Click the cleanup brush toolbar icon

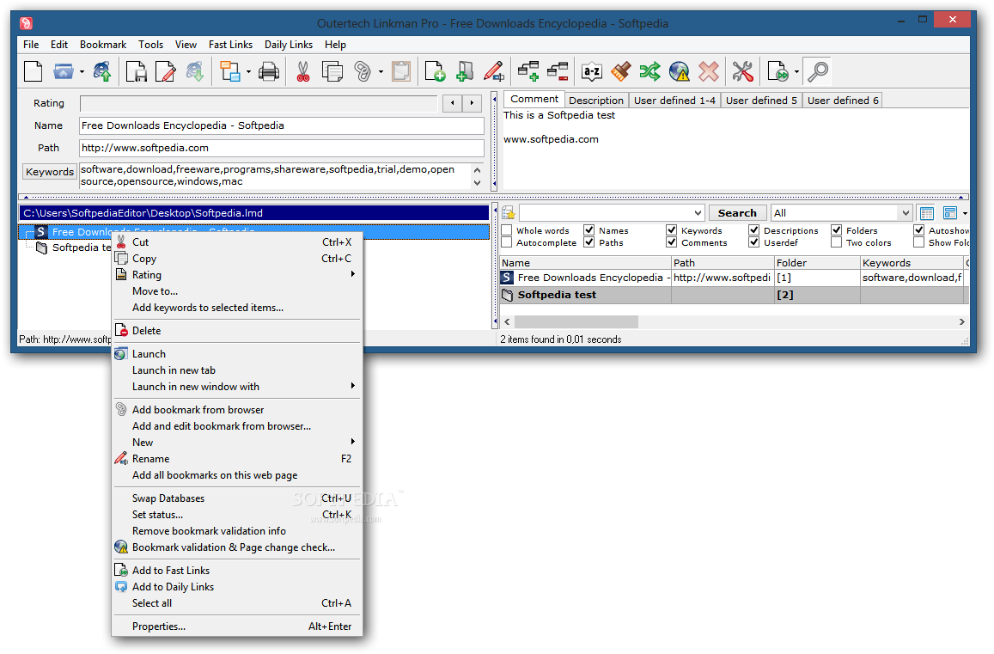tap(620, 71)
